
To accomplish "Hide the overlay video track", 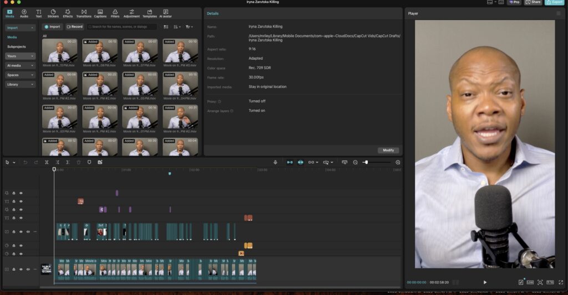I will click(21, 232).
